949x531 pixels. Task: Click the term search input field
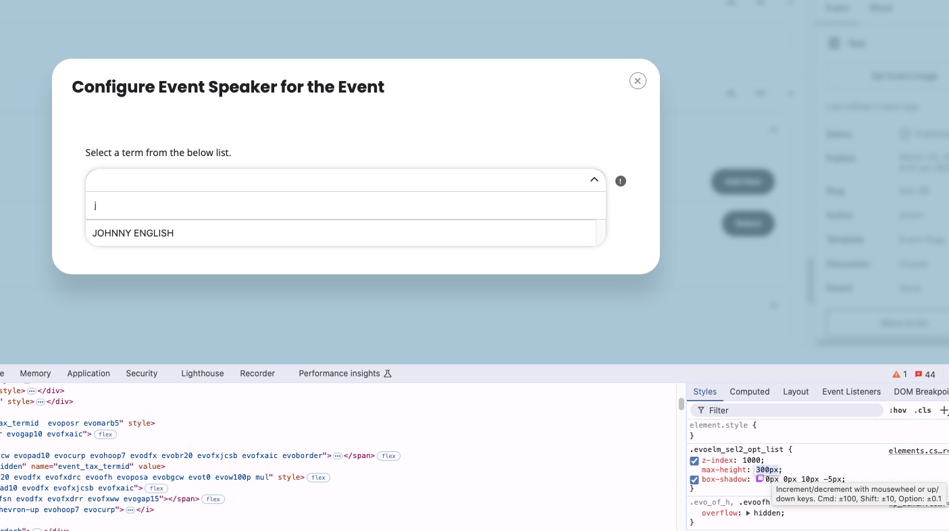pos(344,206)
